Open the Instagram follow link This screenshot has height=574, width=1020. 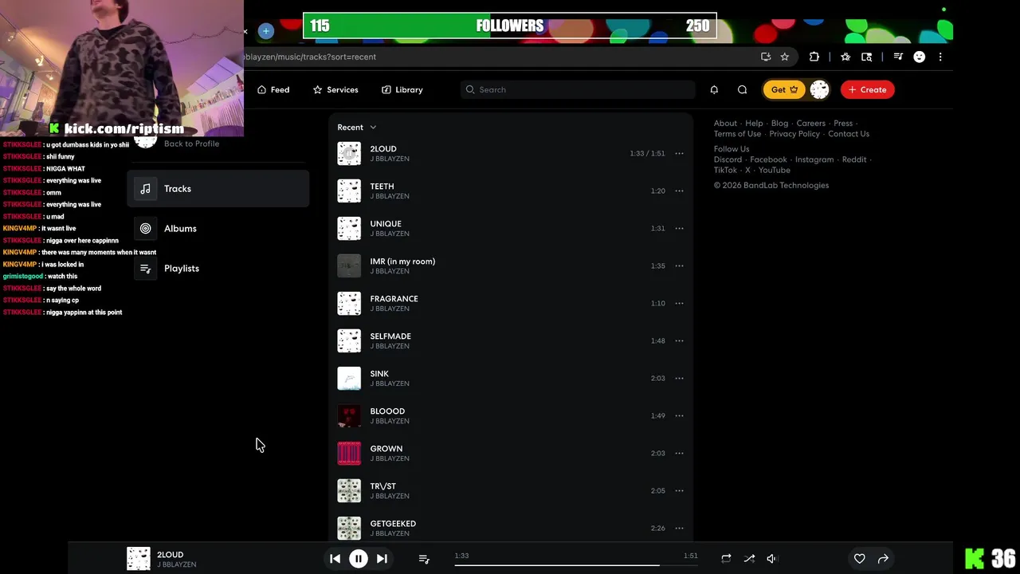(814, 159)
